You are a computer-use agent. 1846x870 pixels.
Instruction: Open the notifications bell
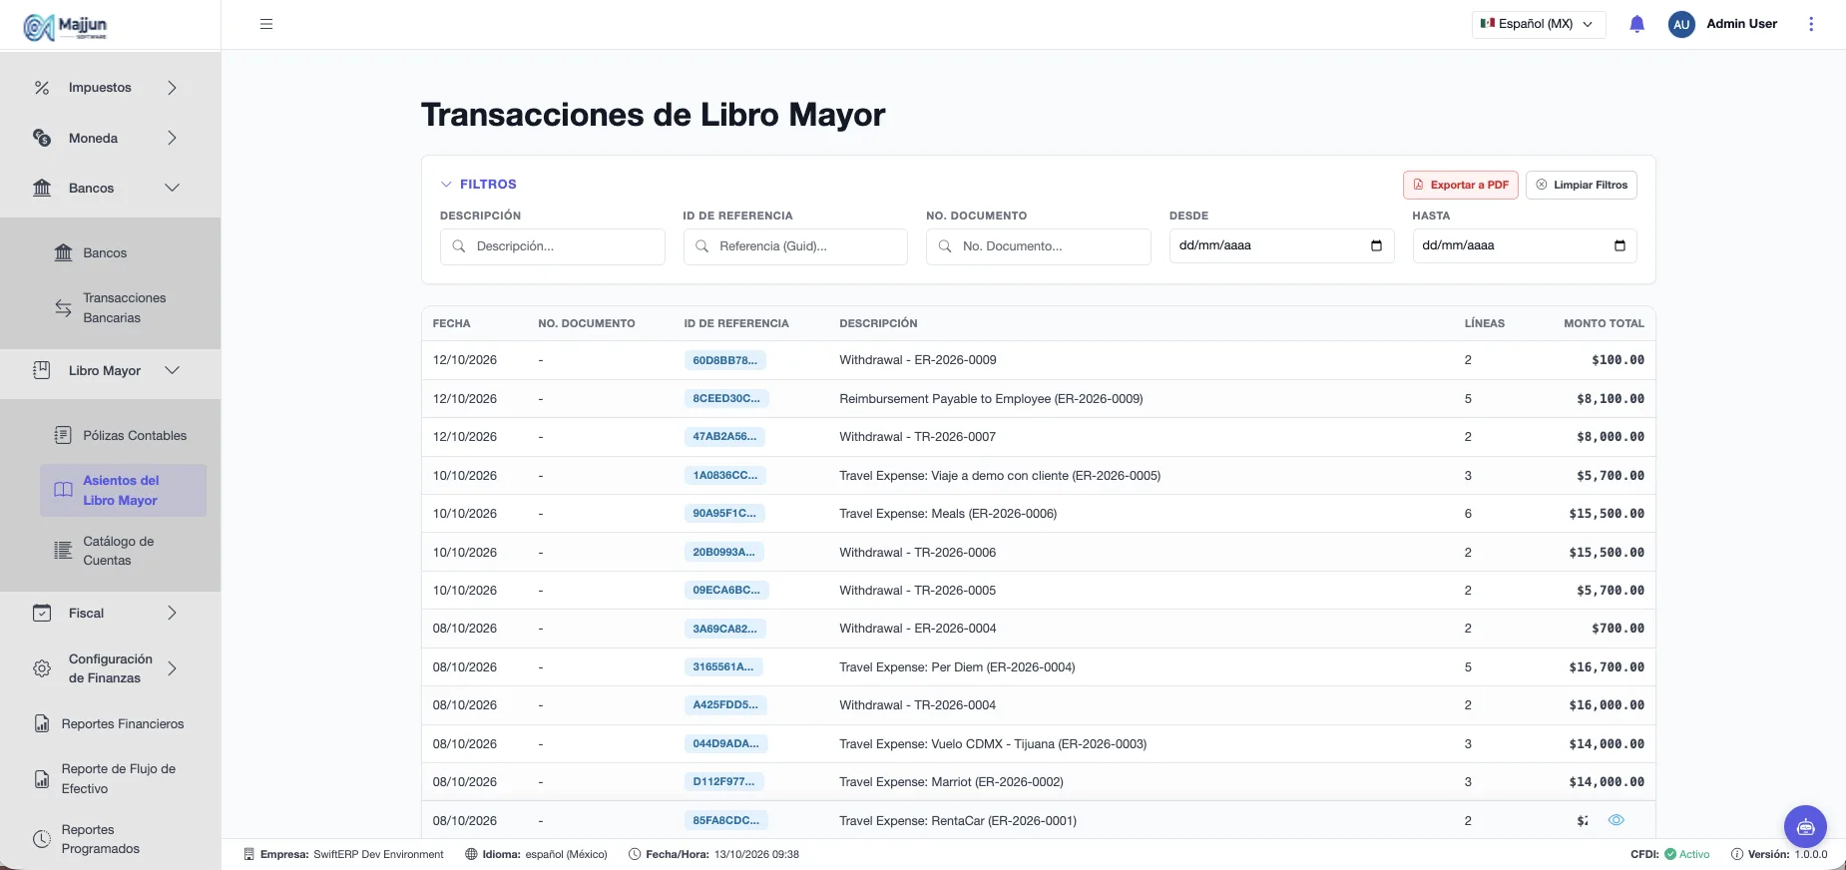1636,24
